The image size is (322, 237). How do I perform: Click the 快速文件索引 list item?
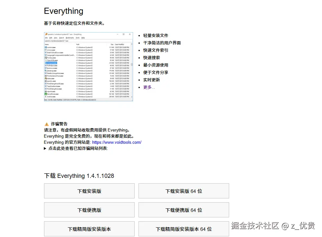coord(156,50)
